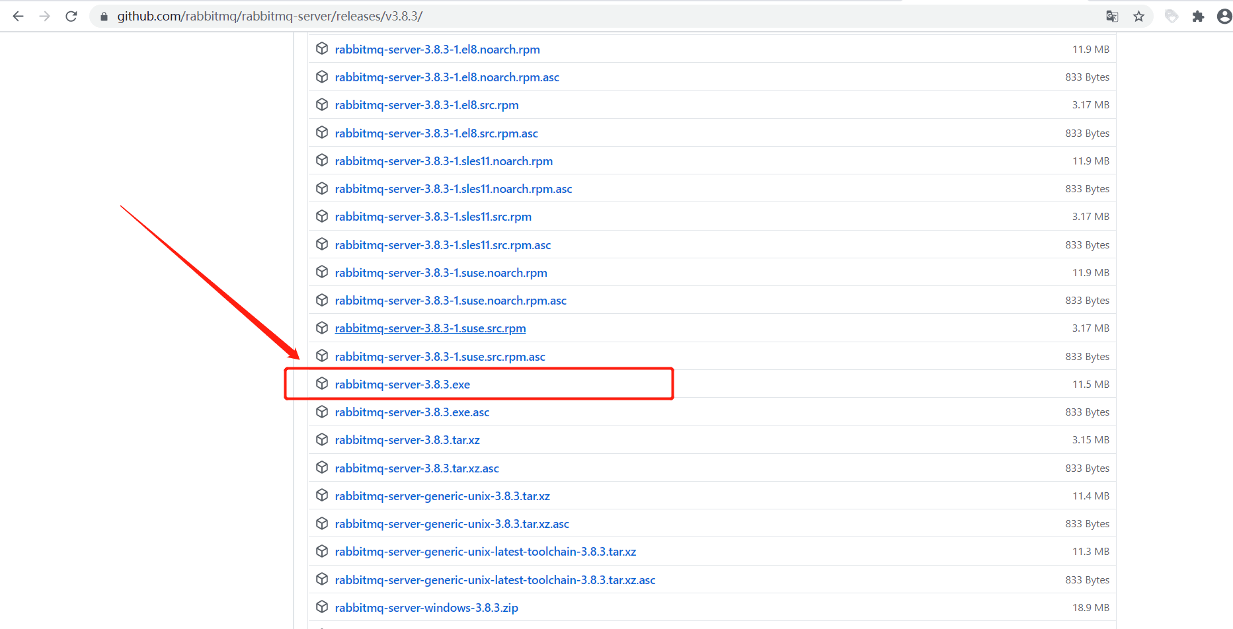Viewport: 1233px width, 629px height.
Task: Click package icon beside generic-unix-3.8.3.tar.xz row
Action: 322,496
